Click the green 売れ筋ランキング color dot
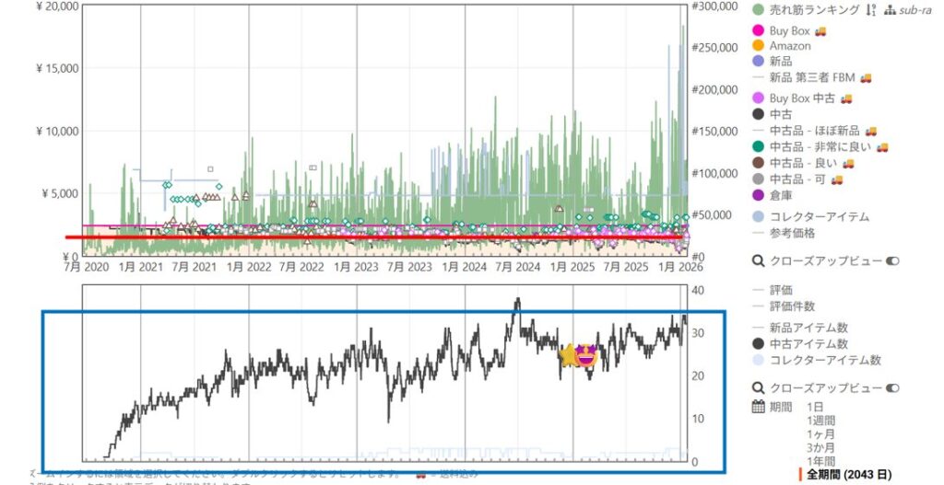The width and height of the screenshot is (944, 485). 758,10
